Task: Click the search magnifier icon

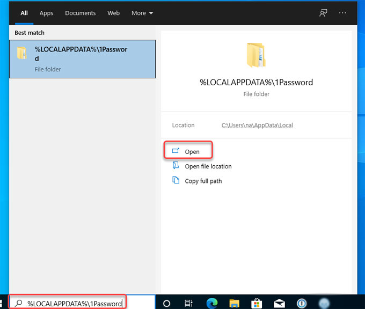Action: click(19, 304)
